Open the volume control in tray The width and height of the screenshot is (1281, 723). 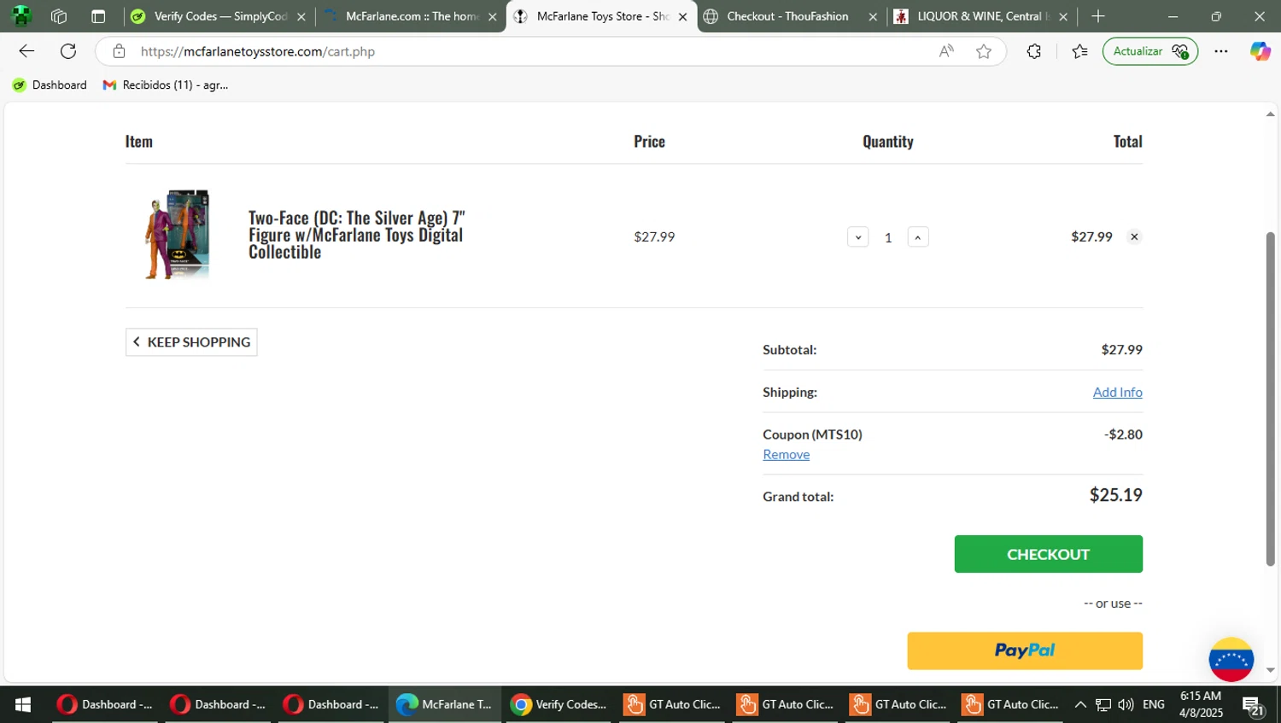(x=1126, y=704)
